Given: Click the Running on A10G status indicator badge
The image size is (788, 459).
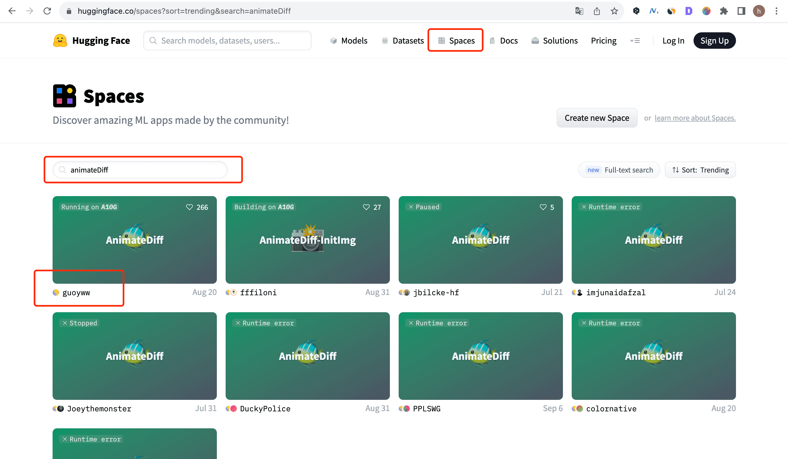Looking at the screenshot, I should coord(88,207).
